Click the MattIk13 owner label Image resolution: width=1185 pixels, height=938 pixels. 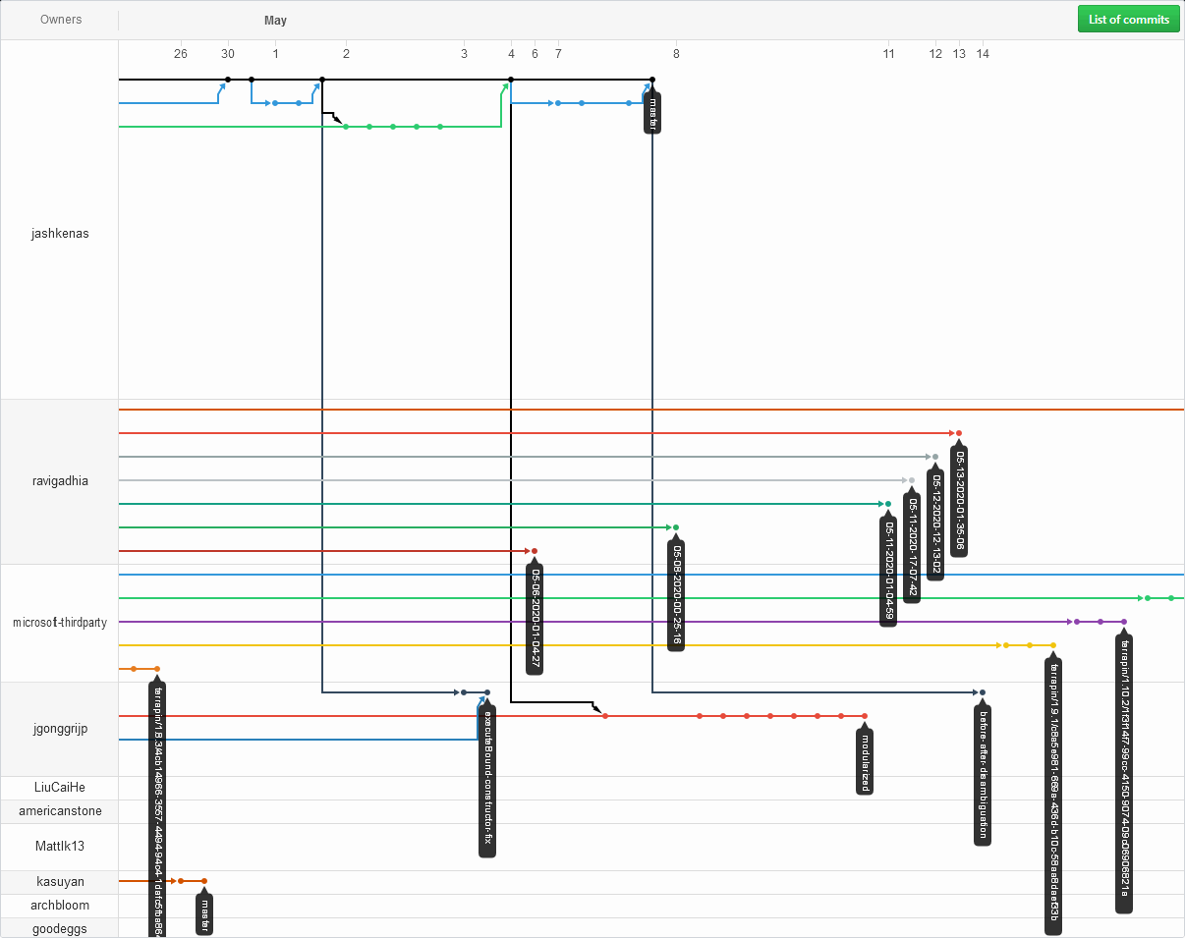[60, 847]
